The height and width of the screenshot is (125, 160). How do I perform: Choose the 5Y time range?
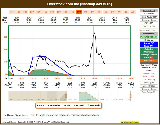click(113, 12)
